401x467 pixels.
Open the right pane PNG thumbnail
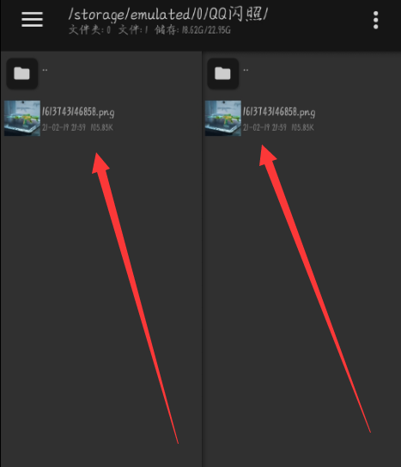[223, 118]
